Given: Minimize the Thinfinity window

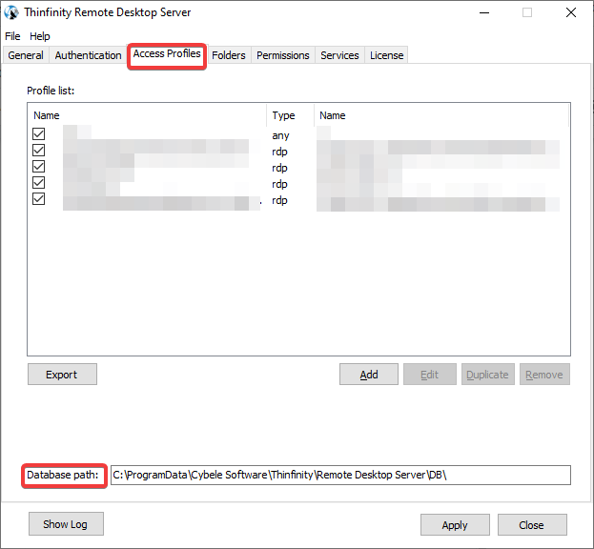Looking at the screenshot, I should pyautogui.click(x=484, y=12).
